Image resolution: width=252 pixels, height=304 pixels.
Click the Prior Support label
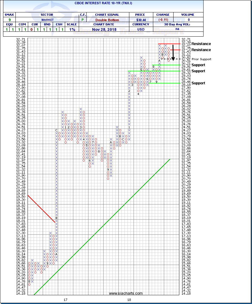tap(201, 59)
